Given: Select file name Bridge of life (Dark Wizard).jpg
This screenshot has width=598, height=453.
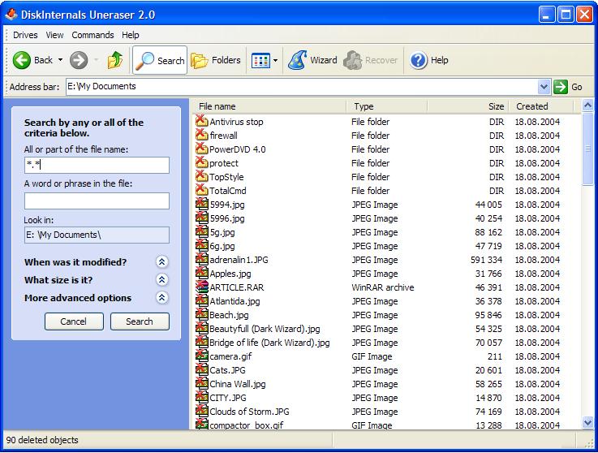Looking at the screenshot, I should (269, 343).
